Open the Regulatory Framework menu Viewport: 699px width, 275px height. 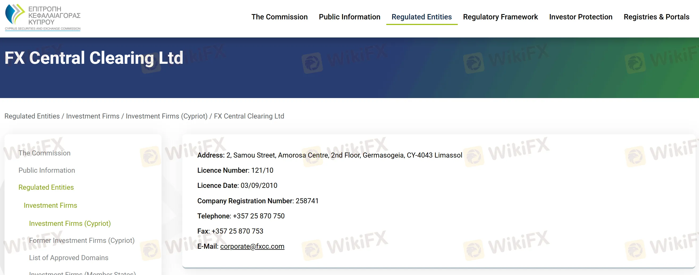(x=500, y=17)
